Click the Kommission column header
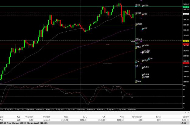This screenshot has height=125, width=190. click(137, 117)
